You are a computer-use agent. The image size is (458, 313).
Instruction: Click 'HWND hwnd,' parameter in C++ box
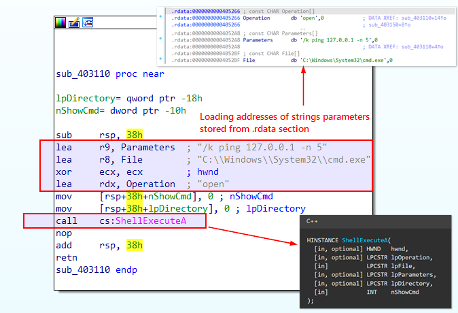387,249
